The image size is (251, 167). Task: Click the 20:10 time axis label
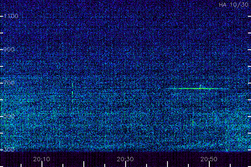pos(42,159)
